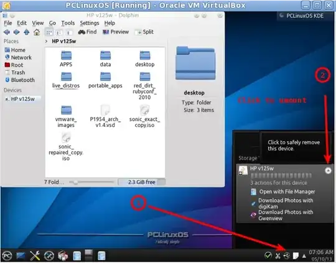Select the APPS folder

click(x=66, y=58)
